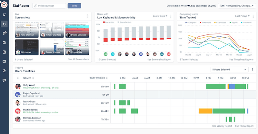The width and height of the screenshot is (258, 134).
Task: Click the Staff.com clock logo
Action: (5, 5)
